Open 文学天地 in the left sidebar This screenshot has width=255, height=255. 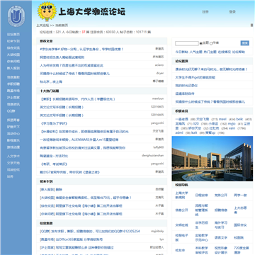point(13,163)
